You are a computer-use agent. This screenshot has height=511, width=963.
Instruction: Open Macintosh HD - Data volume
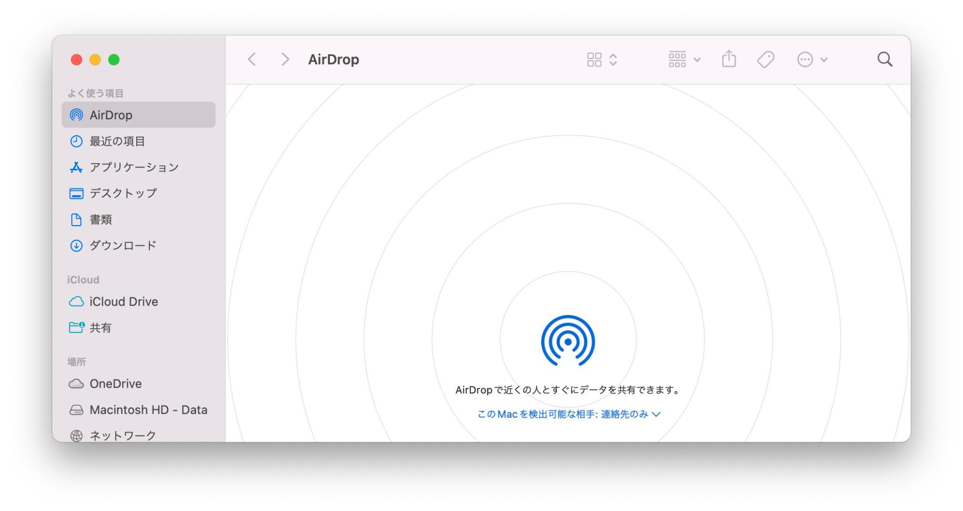[149, 409]
